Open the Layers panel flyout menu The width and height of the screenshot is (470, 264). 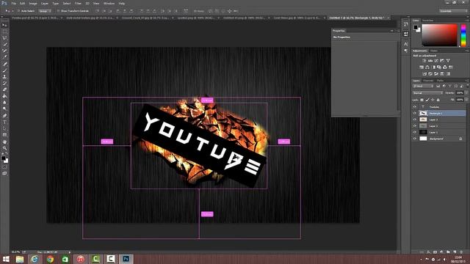467,81
